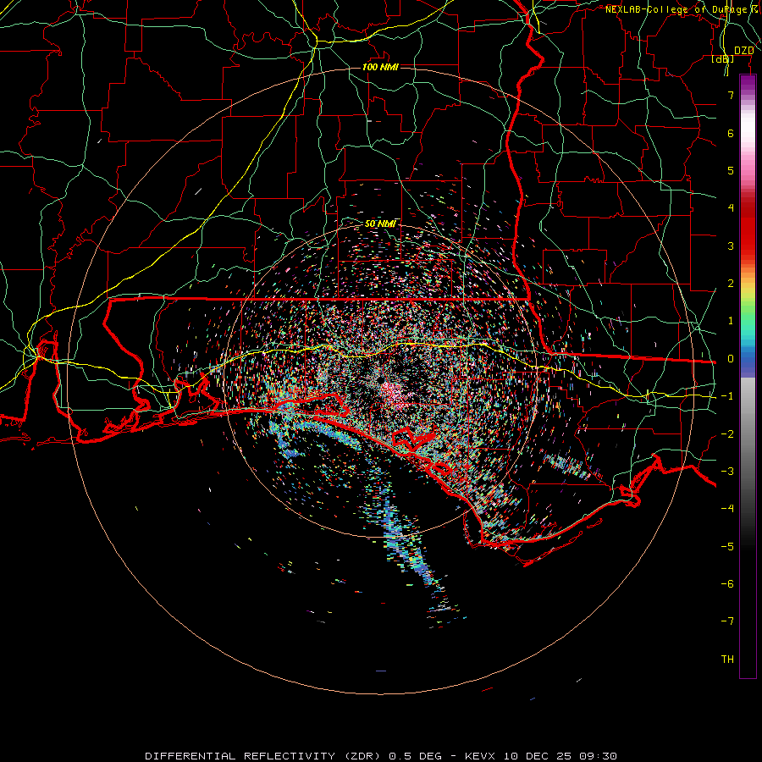The width and height of the screenshot is (762, 762).
Task: Click the "-7" value on the dB scale
Action: point(727,621)
